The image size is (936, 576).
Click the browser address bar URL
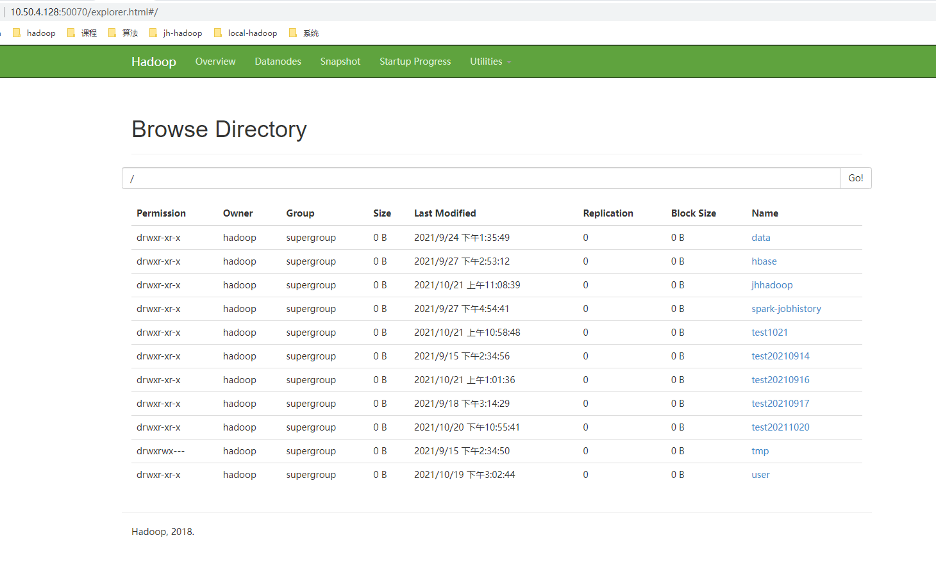84,12
